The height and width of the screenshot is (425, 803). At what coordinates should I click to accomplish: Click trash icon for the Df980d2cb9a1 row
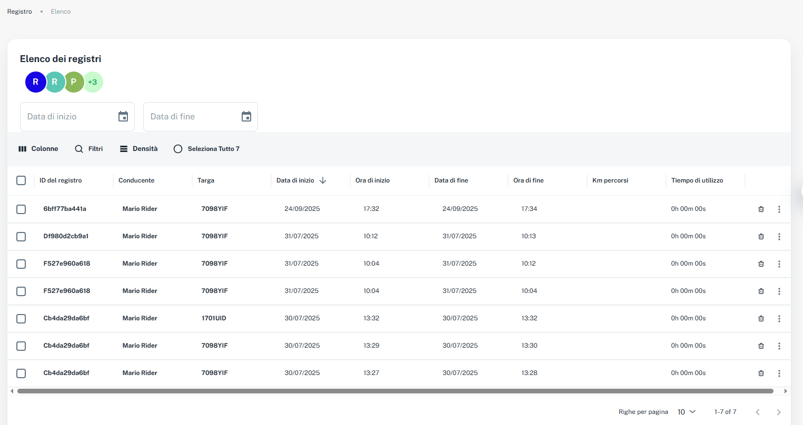tap(761, 237)
